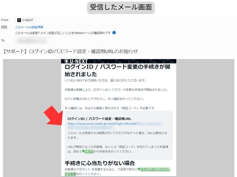Image resolution: width=237 pixels, height=177 pixels.
Task: Click the U-NEXT sender chip
Action: [x=26, y=20]
